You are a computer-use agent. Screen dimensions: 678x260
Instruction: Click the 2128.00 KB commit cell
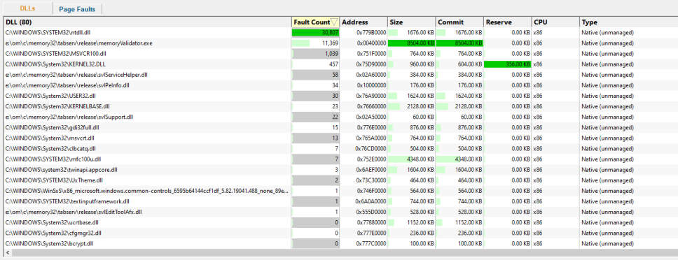[x=459, y=106]
